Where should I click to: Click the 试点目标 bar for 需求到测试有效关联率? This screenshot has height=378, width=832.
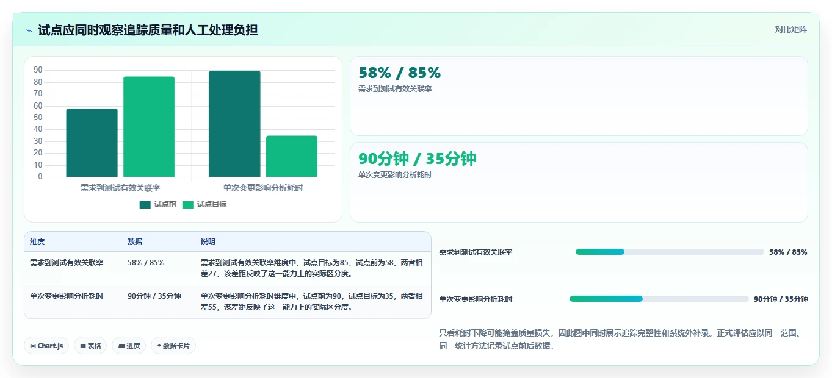click(149, 127)
